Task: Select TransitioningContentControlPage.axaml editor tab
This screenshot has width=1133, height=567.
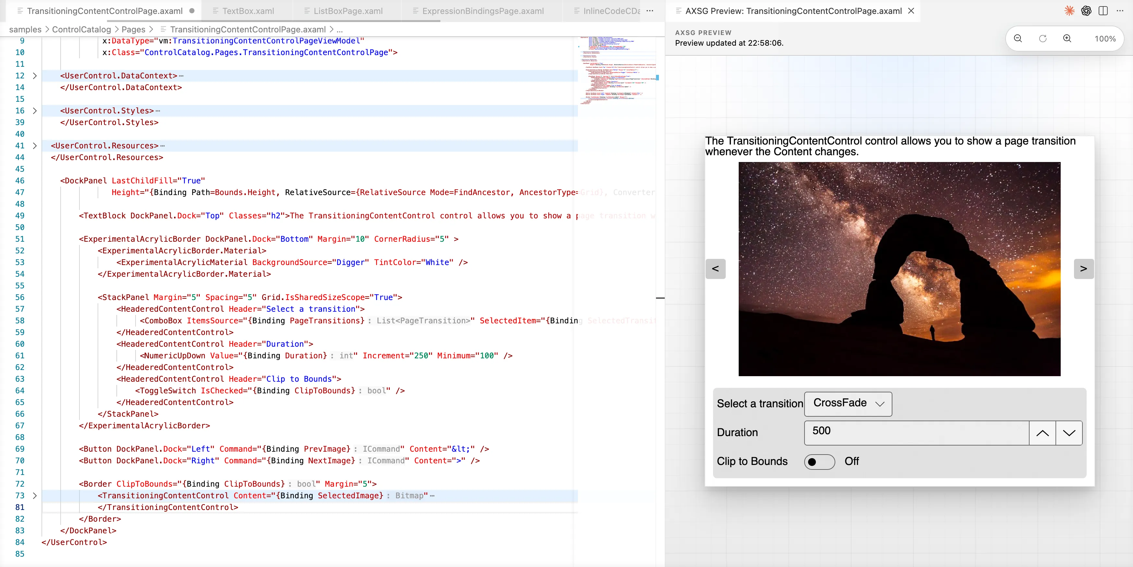Action: 104,11
